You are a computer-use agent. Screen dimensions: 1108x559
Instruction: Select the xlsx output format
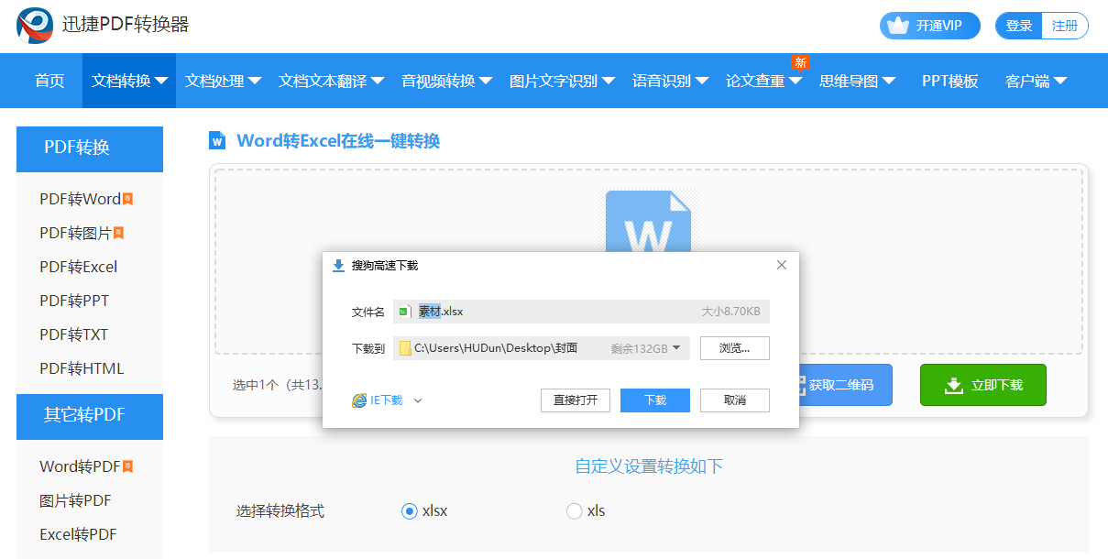pos(410,511)
